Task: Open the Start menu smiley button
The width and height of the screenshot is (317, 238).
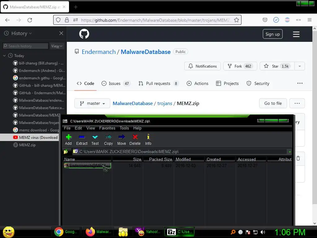Action: pos(8,232)
